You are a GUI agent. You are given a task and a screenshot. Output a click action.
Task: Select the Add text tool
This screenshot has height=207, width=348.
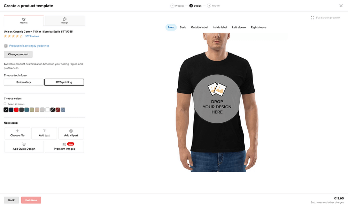(x=44, y=133)
